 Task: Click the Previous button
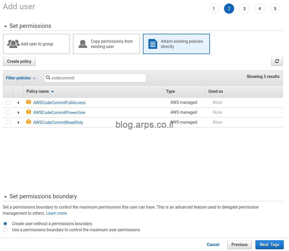tap(239, 245)
